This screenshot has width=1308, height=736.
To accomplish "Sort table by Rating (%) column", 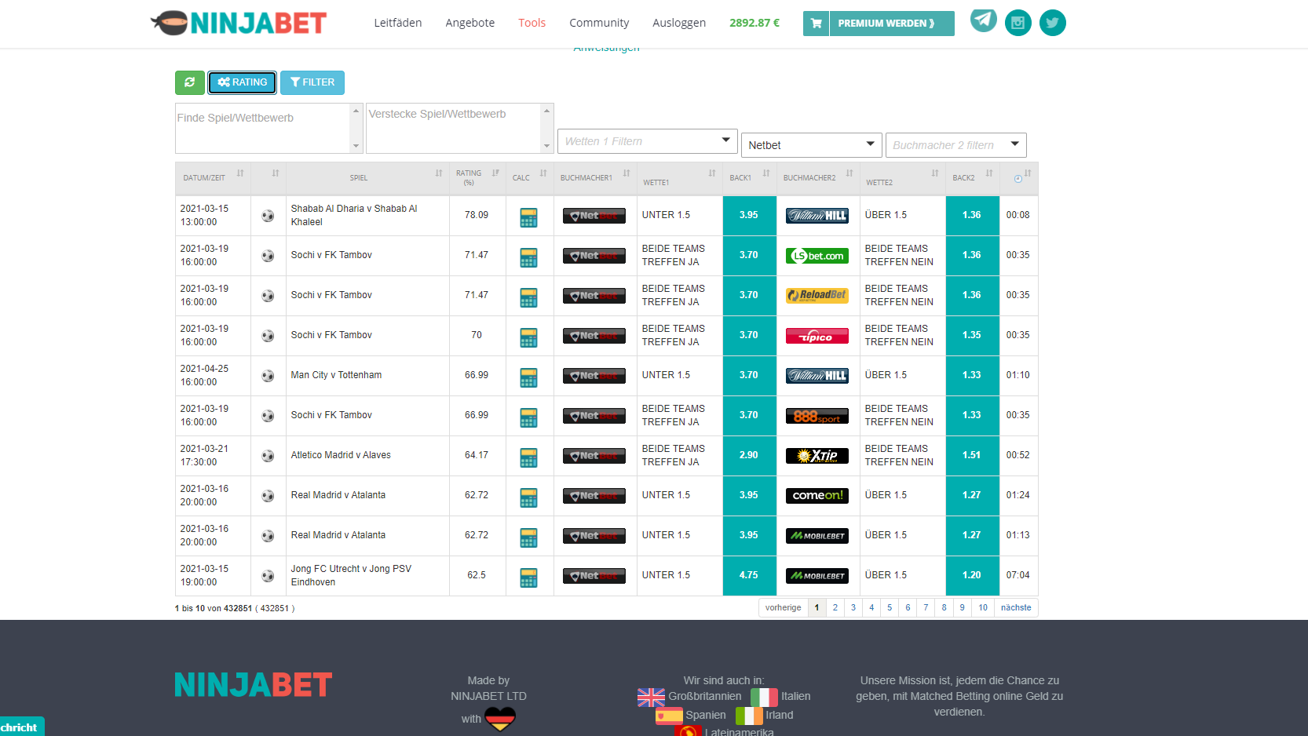I will coord(477,178).
